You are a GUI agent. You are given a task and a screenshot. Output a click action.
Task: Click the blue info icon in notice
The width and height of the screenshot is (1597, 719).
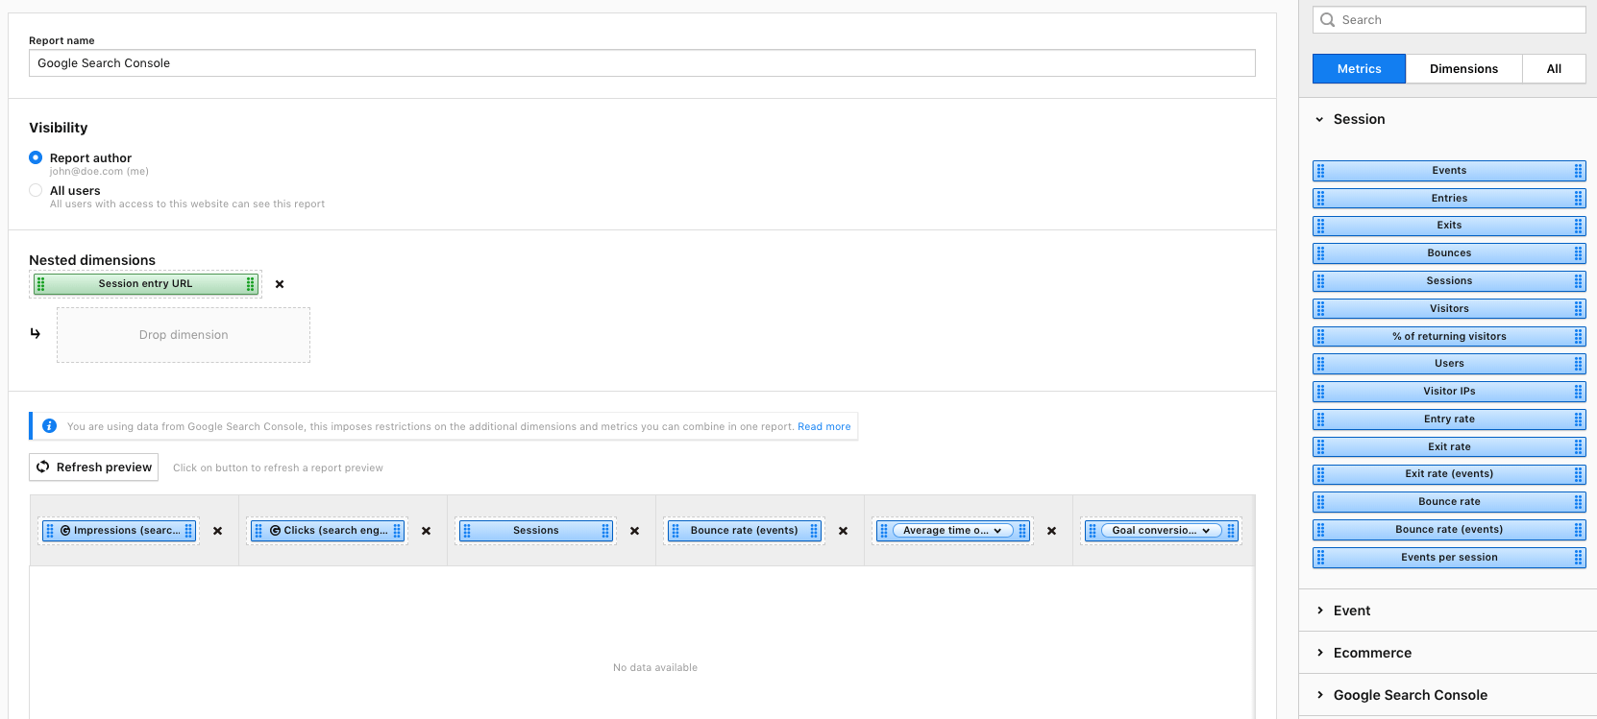click(49, 426)
